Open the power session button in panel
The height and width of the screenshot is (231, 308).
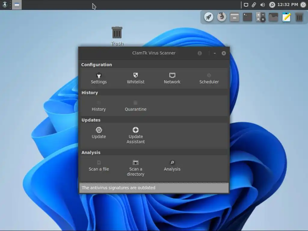(x=303, y=5)
